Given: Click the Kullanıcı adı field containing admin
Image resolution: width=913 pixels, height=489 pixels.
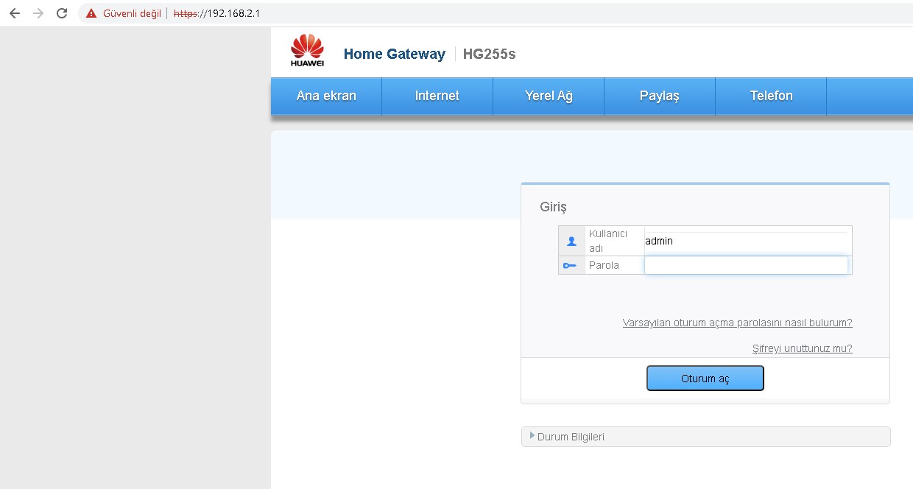Looking at the screenshot, I should (x=746, y=241).
